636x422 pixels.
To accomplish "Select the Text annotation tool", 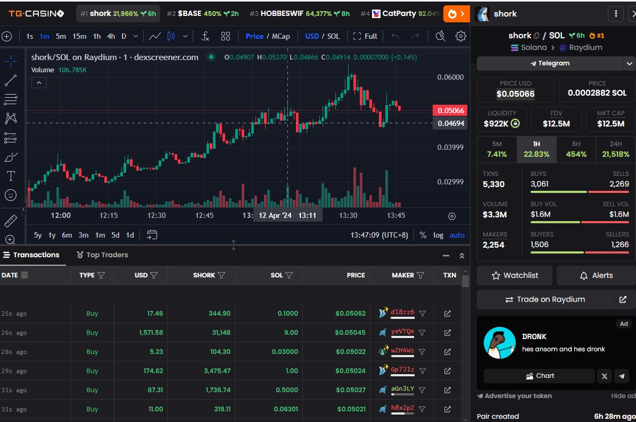I will [11, 176].
